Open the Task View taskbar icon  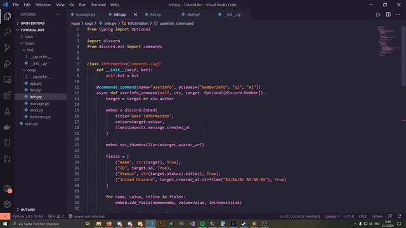coord(88,224)
